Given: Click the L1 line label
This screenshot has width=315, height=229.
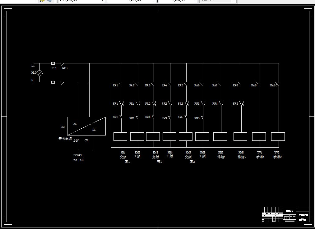Looking at the screenshot, I should [33, 66].
